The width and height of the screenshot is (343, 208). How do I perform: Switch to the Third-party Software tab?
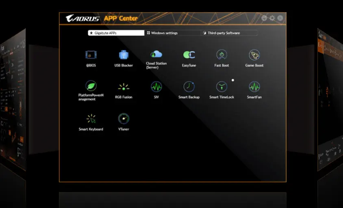229,33
